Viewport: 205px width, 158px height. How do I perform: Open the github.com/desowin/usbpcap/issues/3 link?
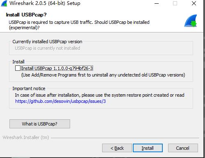tap(60, 101)
